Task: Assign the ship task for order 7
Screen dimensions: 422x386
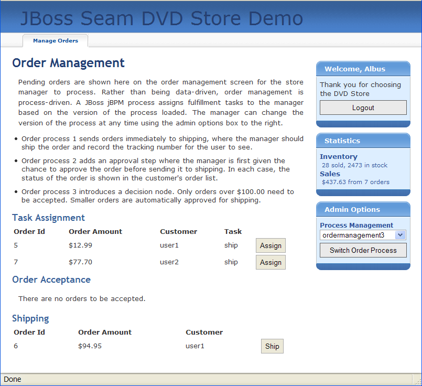Action: [x=270, y=262]
